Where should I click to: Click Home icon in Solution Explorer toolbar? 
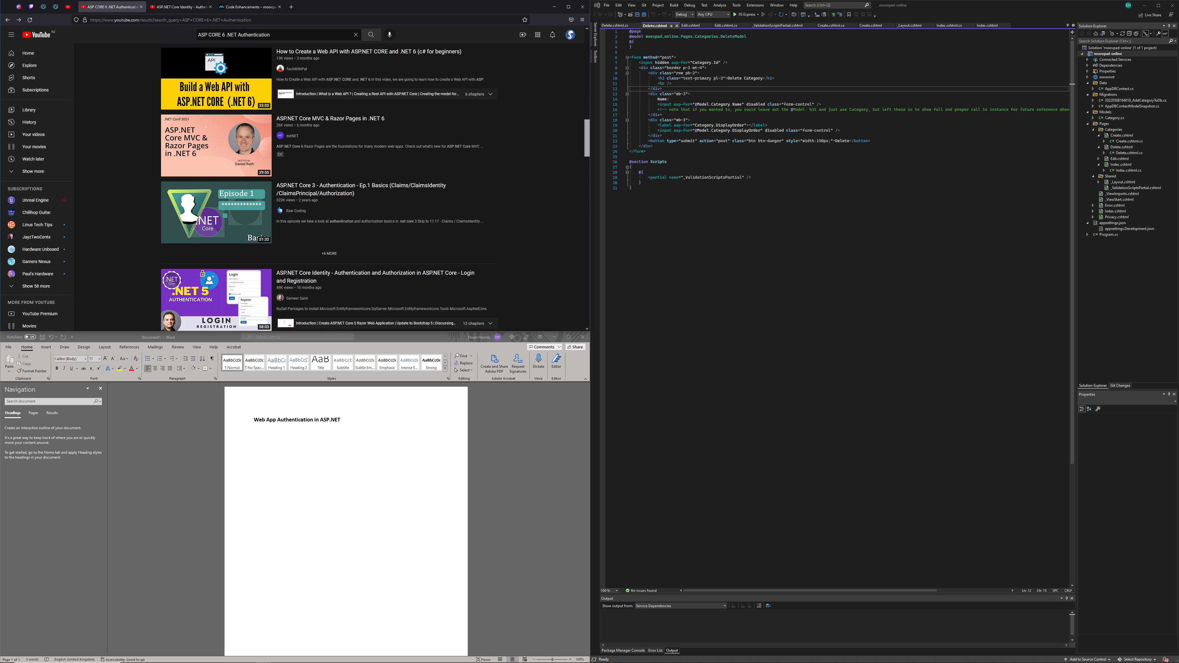[x=1095, y=33]
